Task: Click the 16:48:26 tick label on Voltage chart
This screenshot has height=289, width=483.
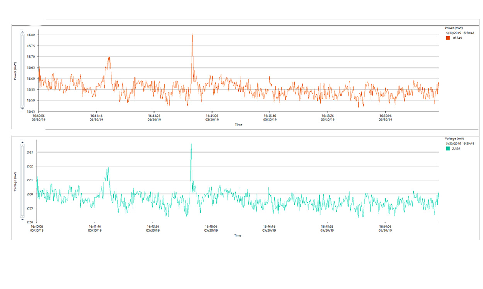Action: 327,227
